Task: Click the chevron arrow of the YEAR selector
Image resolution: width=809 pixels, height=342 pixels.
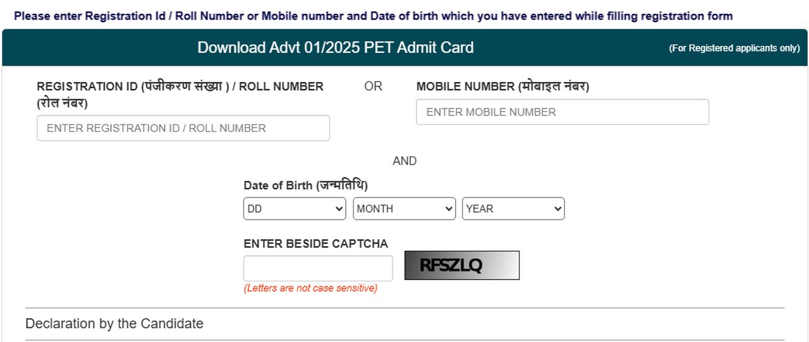Action: [557, 209]
